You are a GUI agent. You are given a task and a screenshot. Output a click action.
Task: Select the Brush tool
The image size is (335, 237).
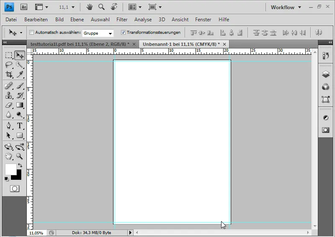pos(20,86)
